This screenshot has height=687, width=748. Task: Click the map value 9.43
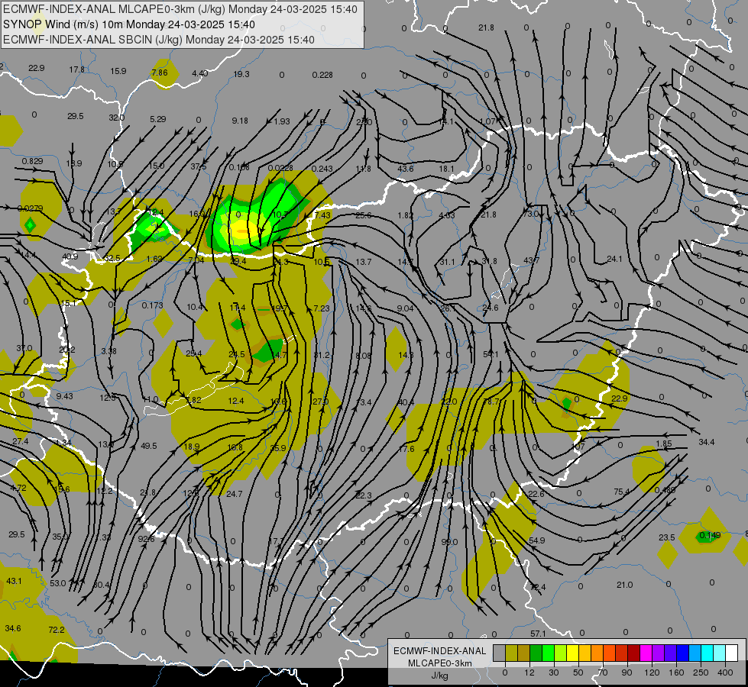pyautogui.click(x=64, y=396)
